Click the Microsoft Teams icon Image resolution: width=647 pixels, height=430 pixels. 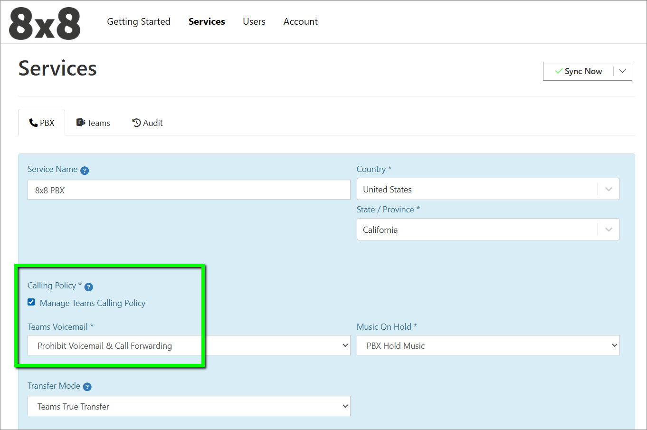pyautogui.click(x=81, y=123)
